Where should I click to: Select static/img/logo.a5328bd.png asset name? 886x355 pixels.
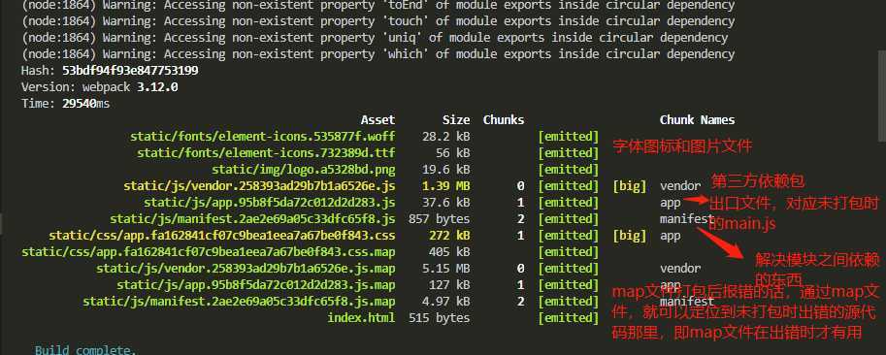tap(304, 170)
